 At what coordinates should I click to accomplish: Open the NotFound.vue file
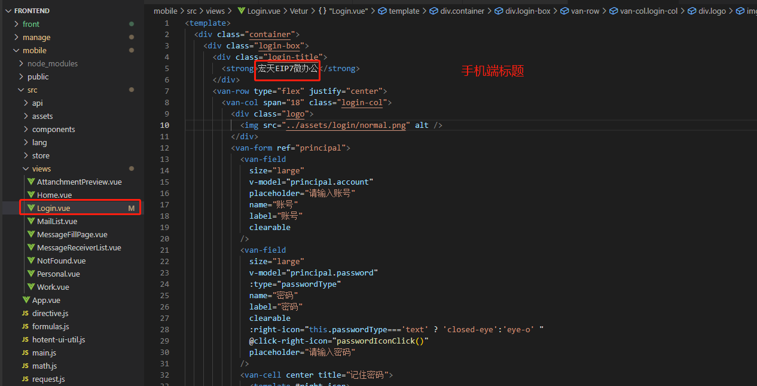(61, 261)
